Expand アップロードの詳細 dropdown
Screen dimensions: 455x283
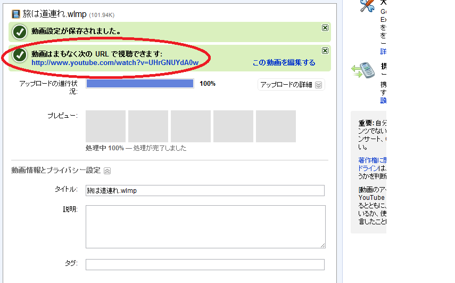pyautogui.click(x=291, y=85)
